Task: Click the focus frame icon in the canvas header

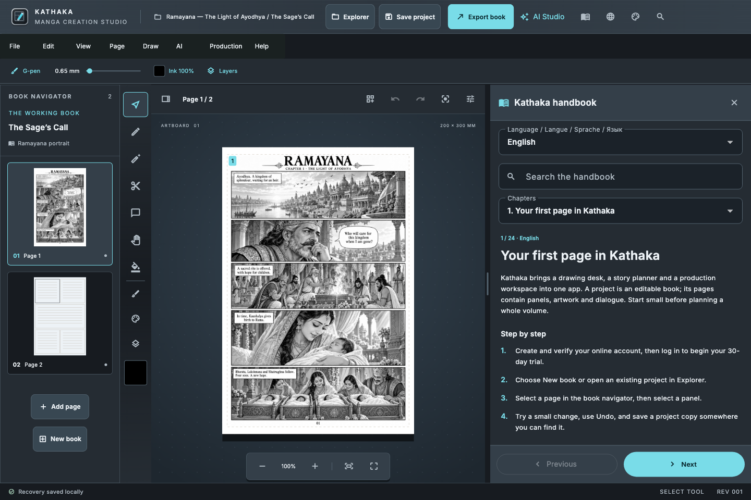Action: coord(445,99)
